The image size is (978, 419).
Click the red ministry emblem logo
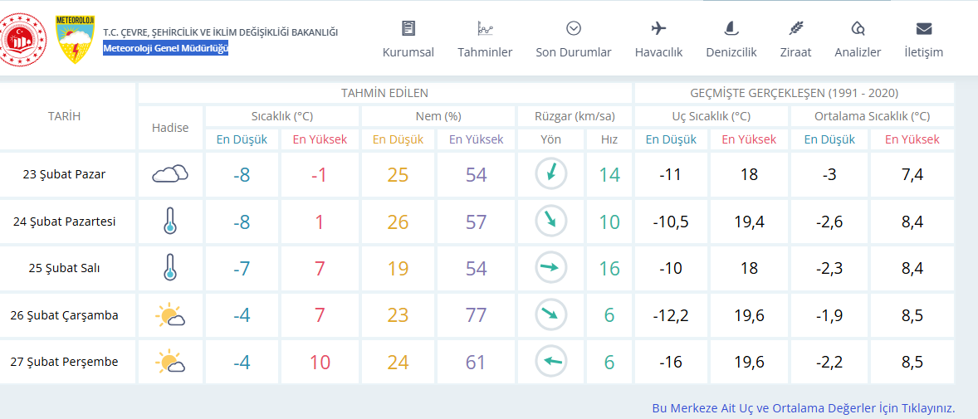coord(25,39)
